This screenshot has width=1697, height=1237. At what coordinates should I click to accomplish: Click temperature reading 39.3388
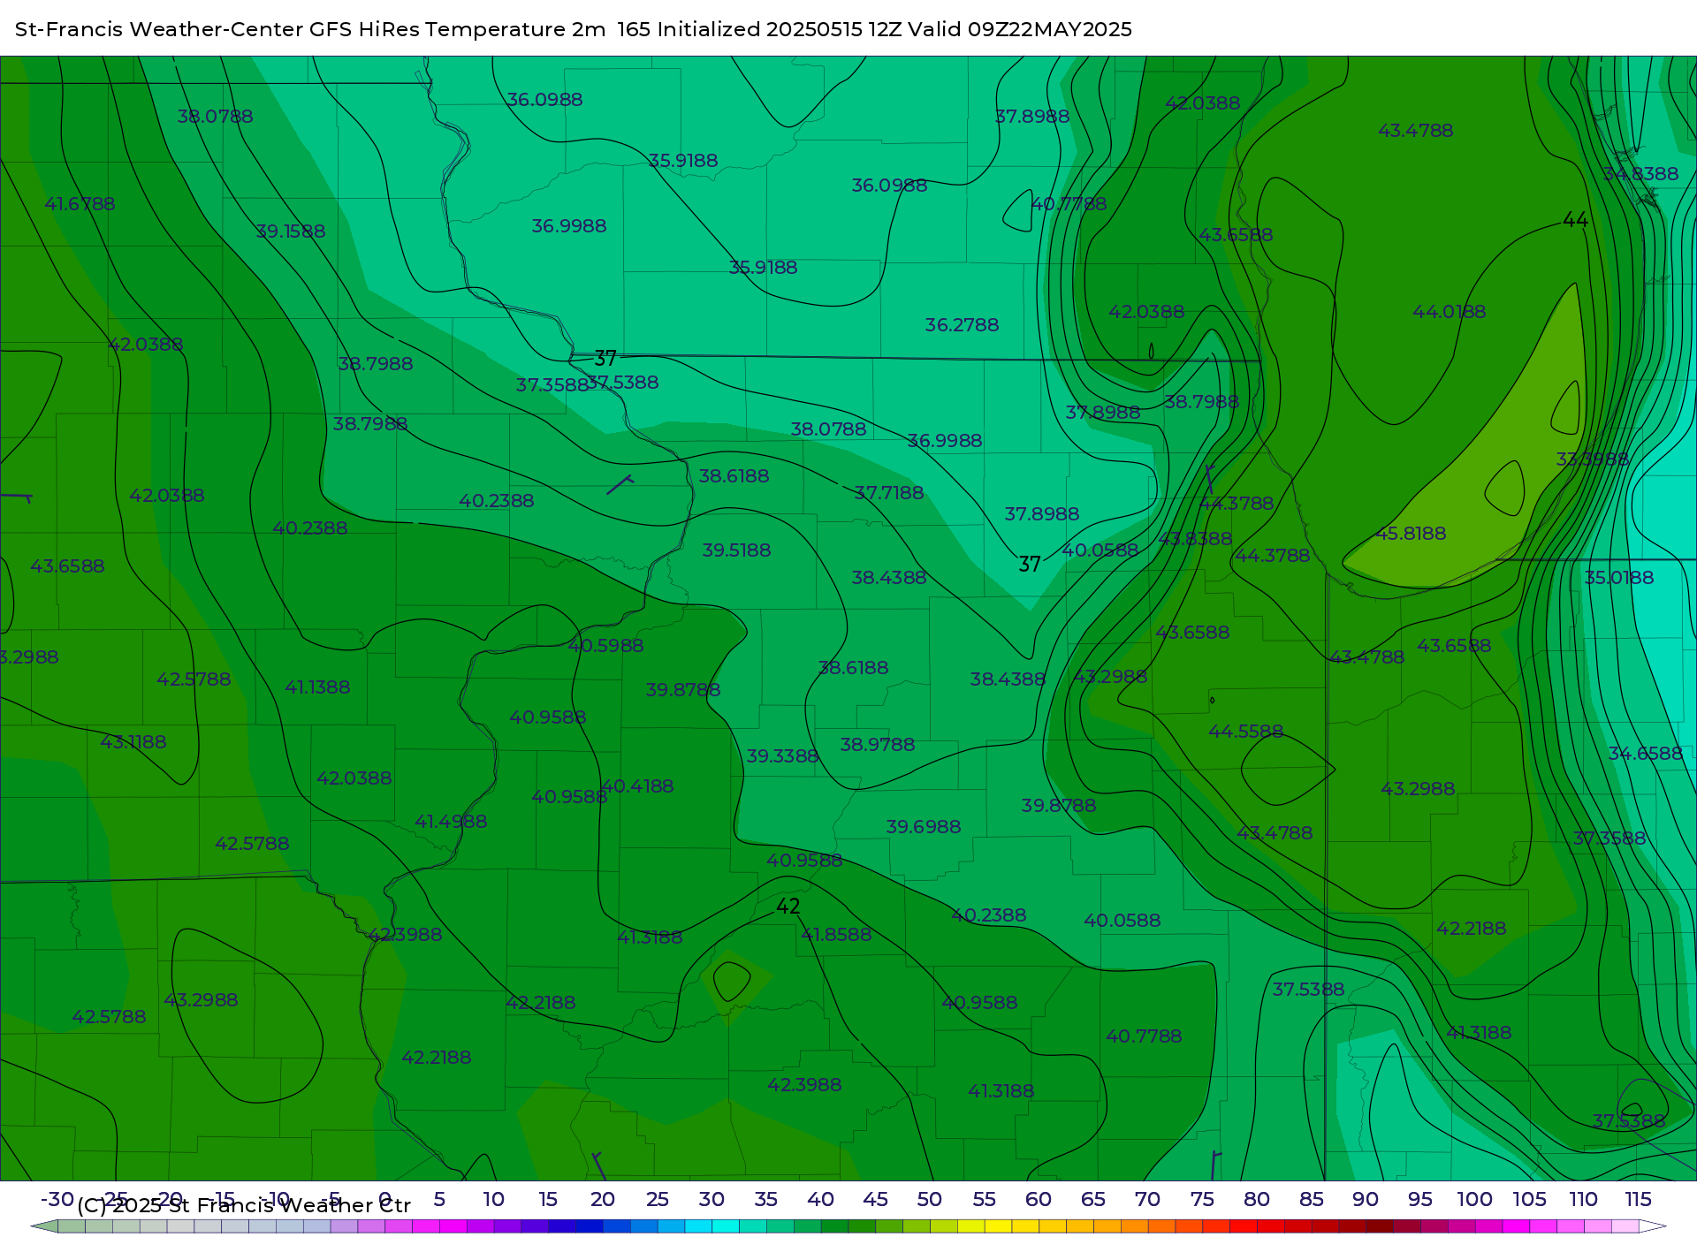783,756
